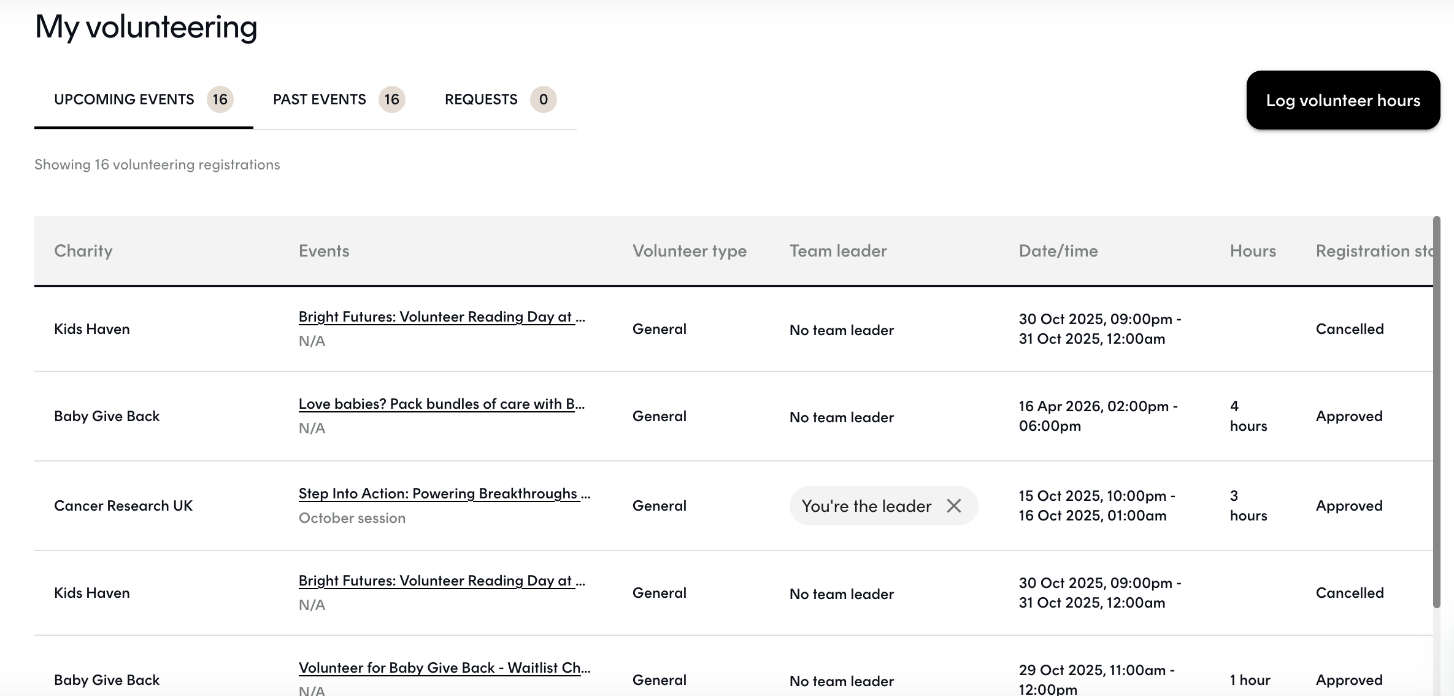Click the Events column header
1454x696 pixels.
point(324,250)
